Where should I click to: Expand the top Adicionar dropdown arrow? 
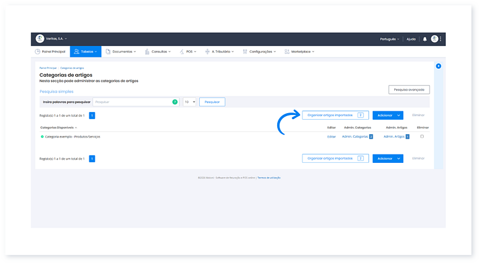pyautogui.click(x=398, y=115)
